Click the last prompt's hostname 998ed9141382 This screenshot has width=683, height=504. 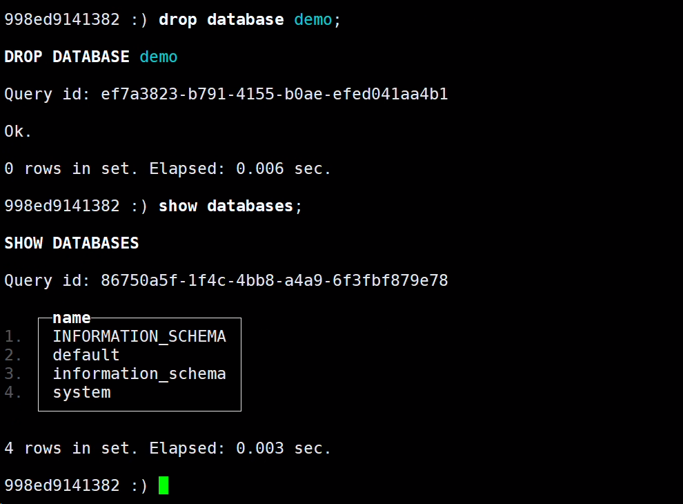coord(62,485)
